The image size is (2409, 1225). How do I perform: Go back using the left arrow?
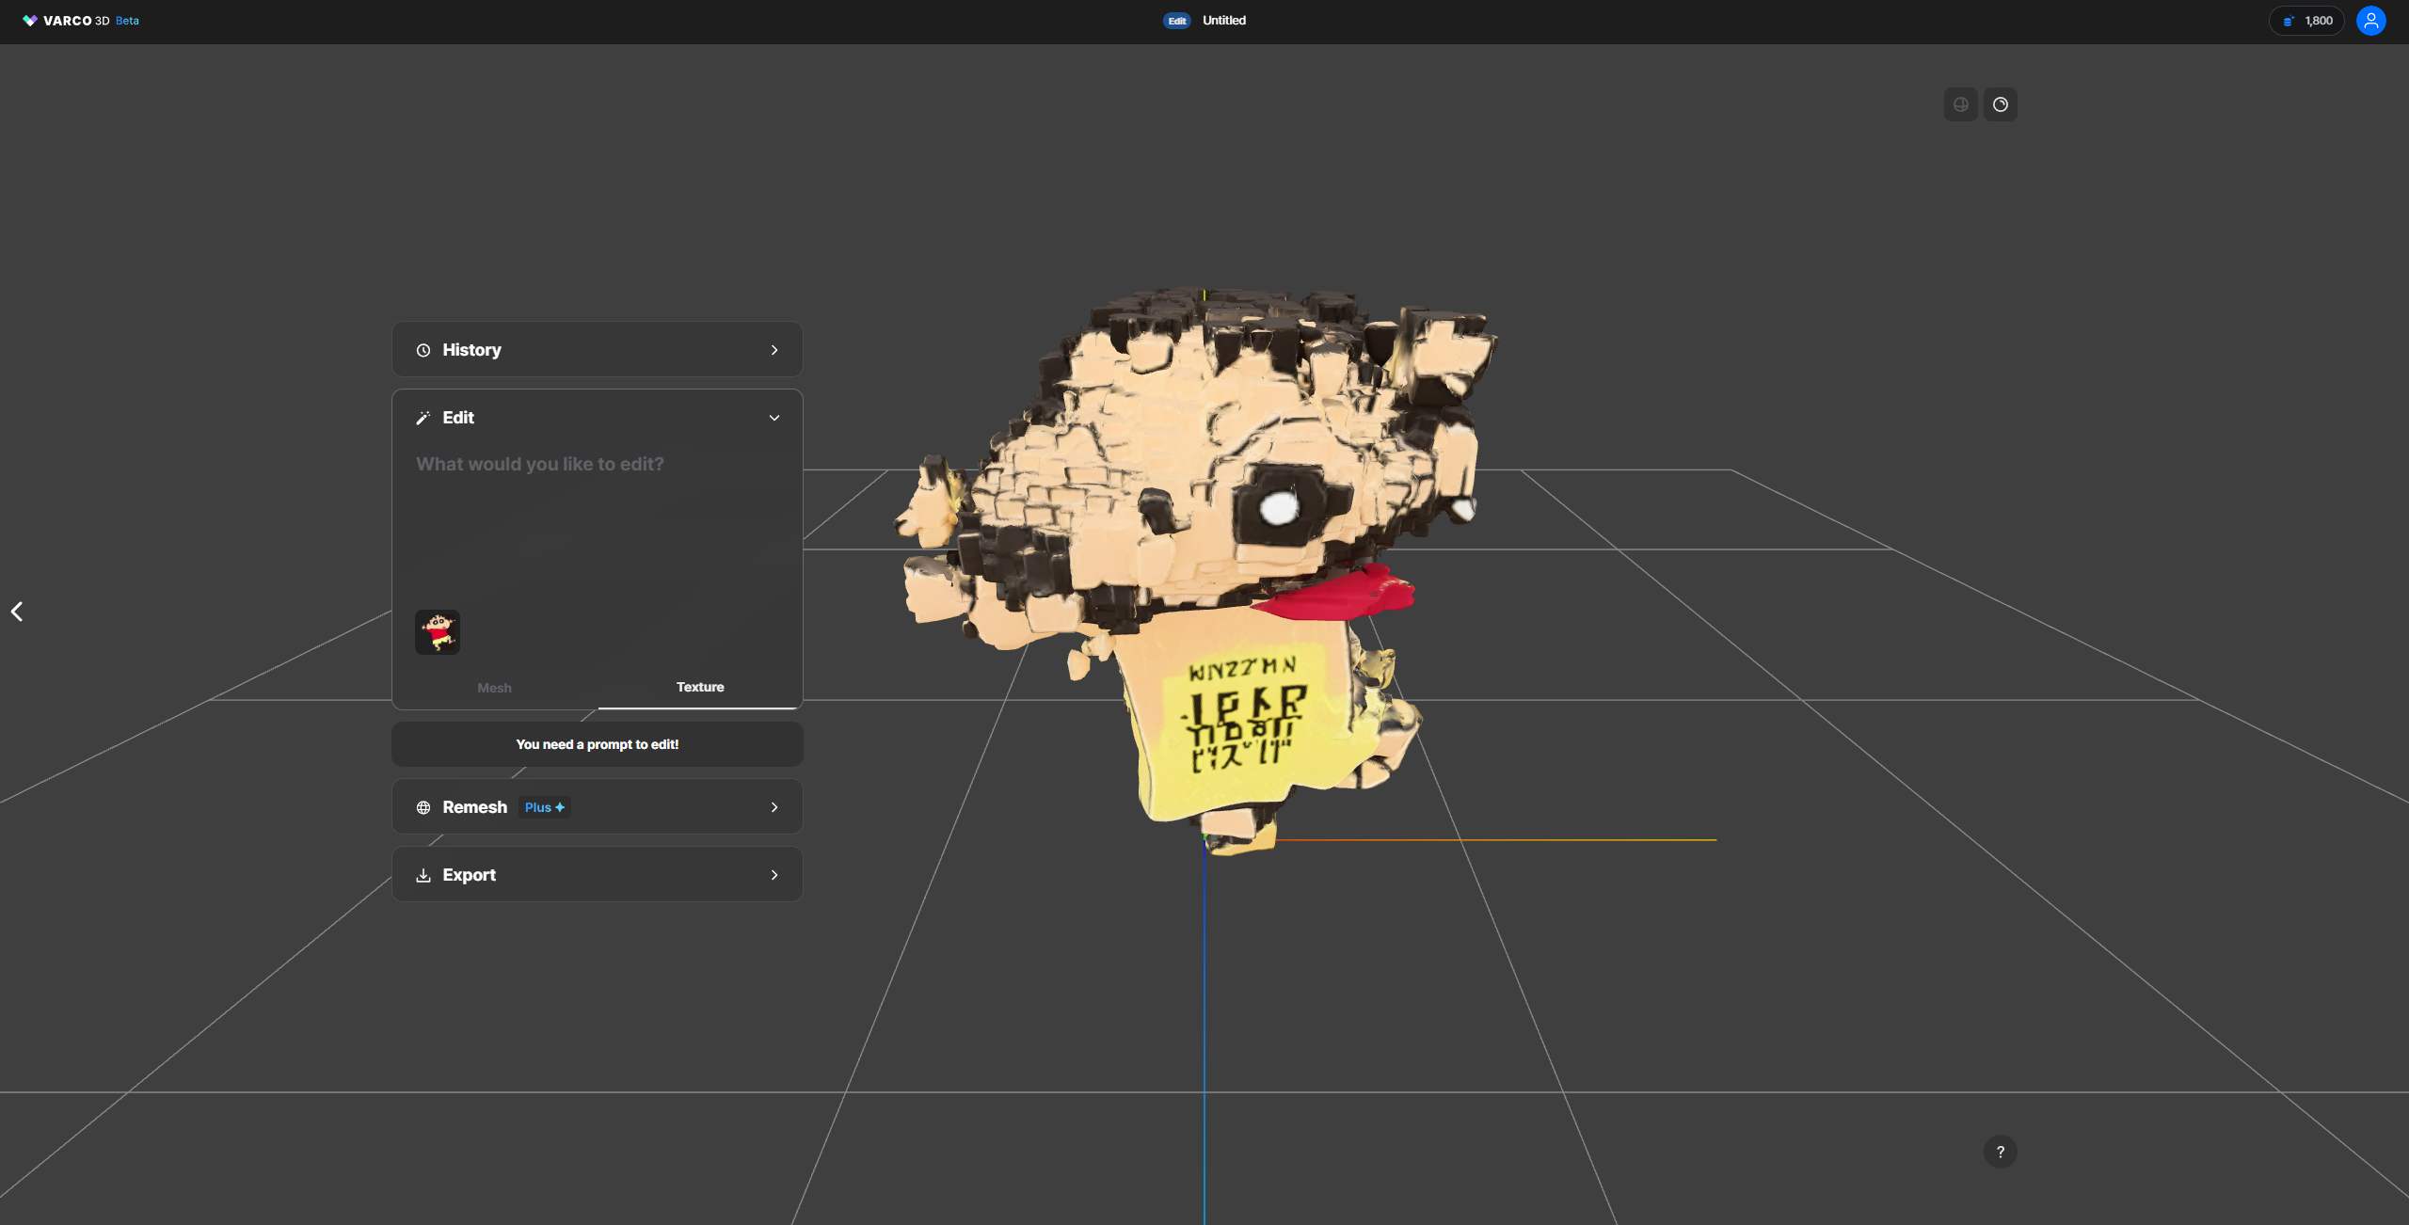(x=17, y=612)
